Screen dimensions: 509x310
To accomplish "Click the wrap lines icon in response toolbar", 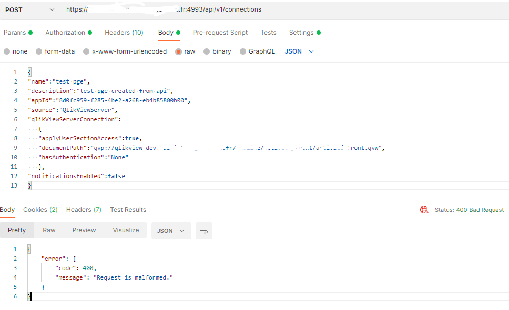I will click(204, 231).
